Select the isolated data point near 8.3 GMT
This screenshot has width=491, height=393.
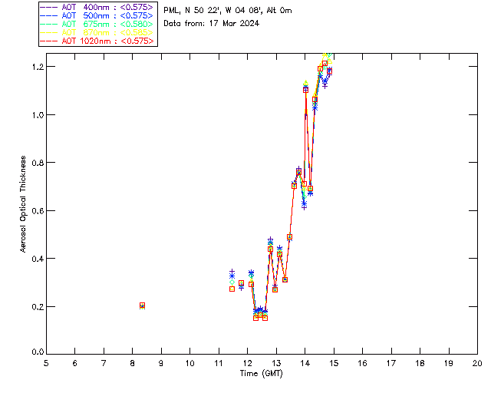click(142, 305)
